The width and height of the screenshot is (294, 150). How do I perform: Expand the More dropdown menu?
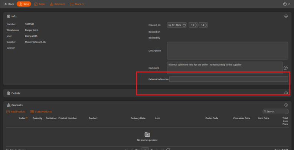(77, 4)
